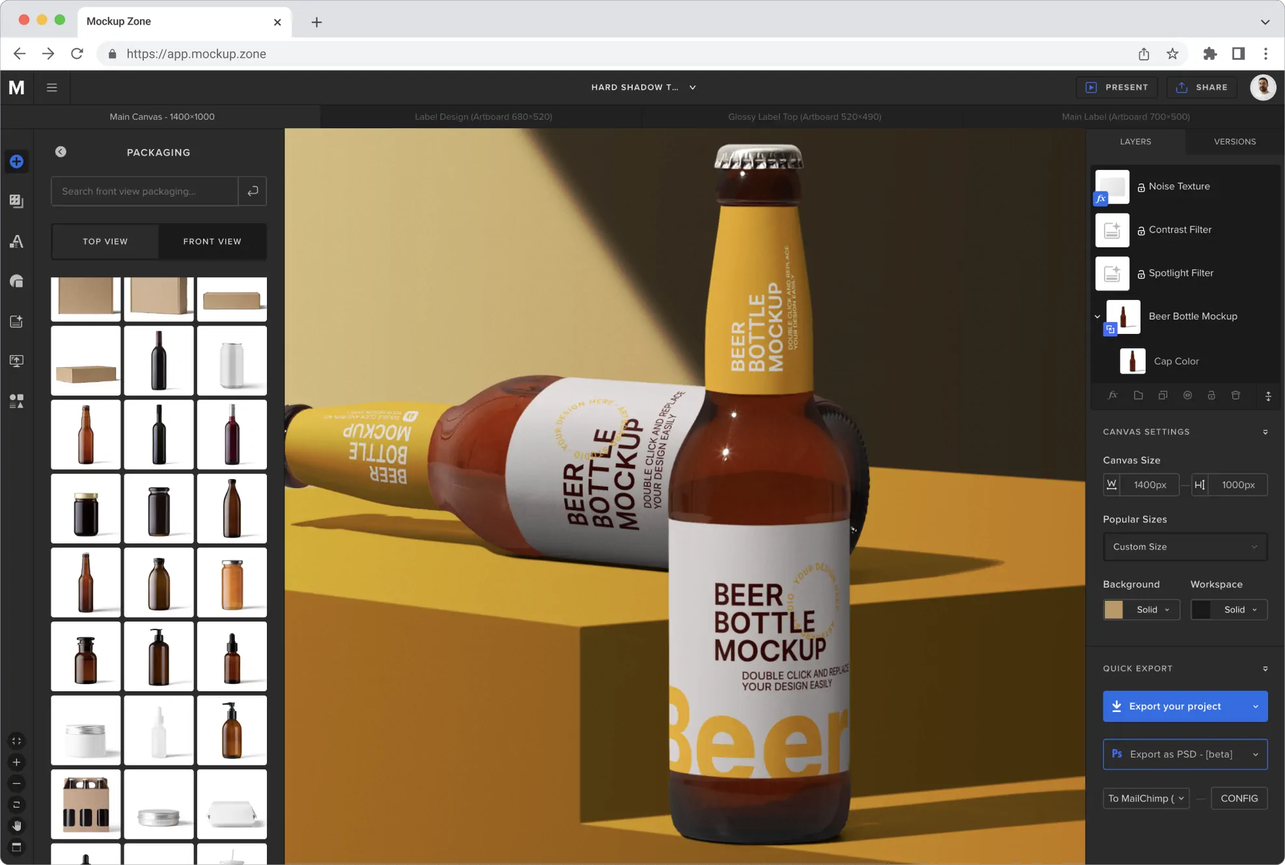This screenshot has width=1285, height=865.
Task: Click the fx effects icon under layers
Action: click(x=1113, y=395)
